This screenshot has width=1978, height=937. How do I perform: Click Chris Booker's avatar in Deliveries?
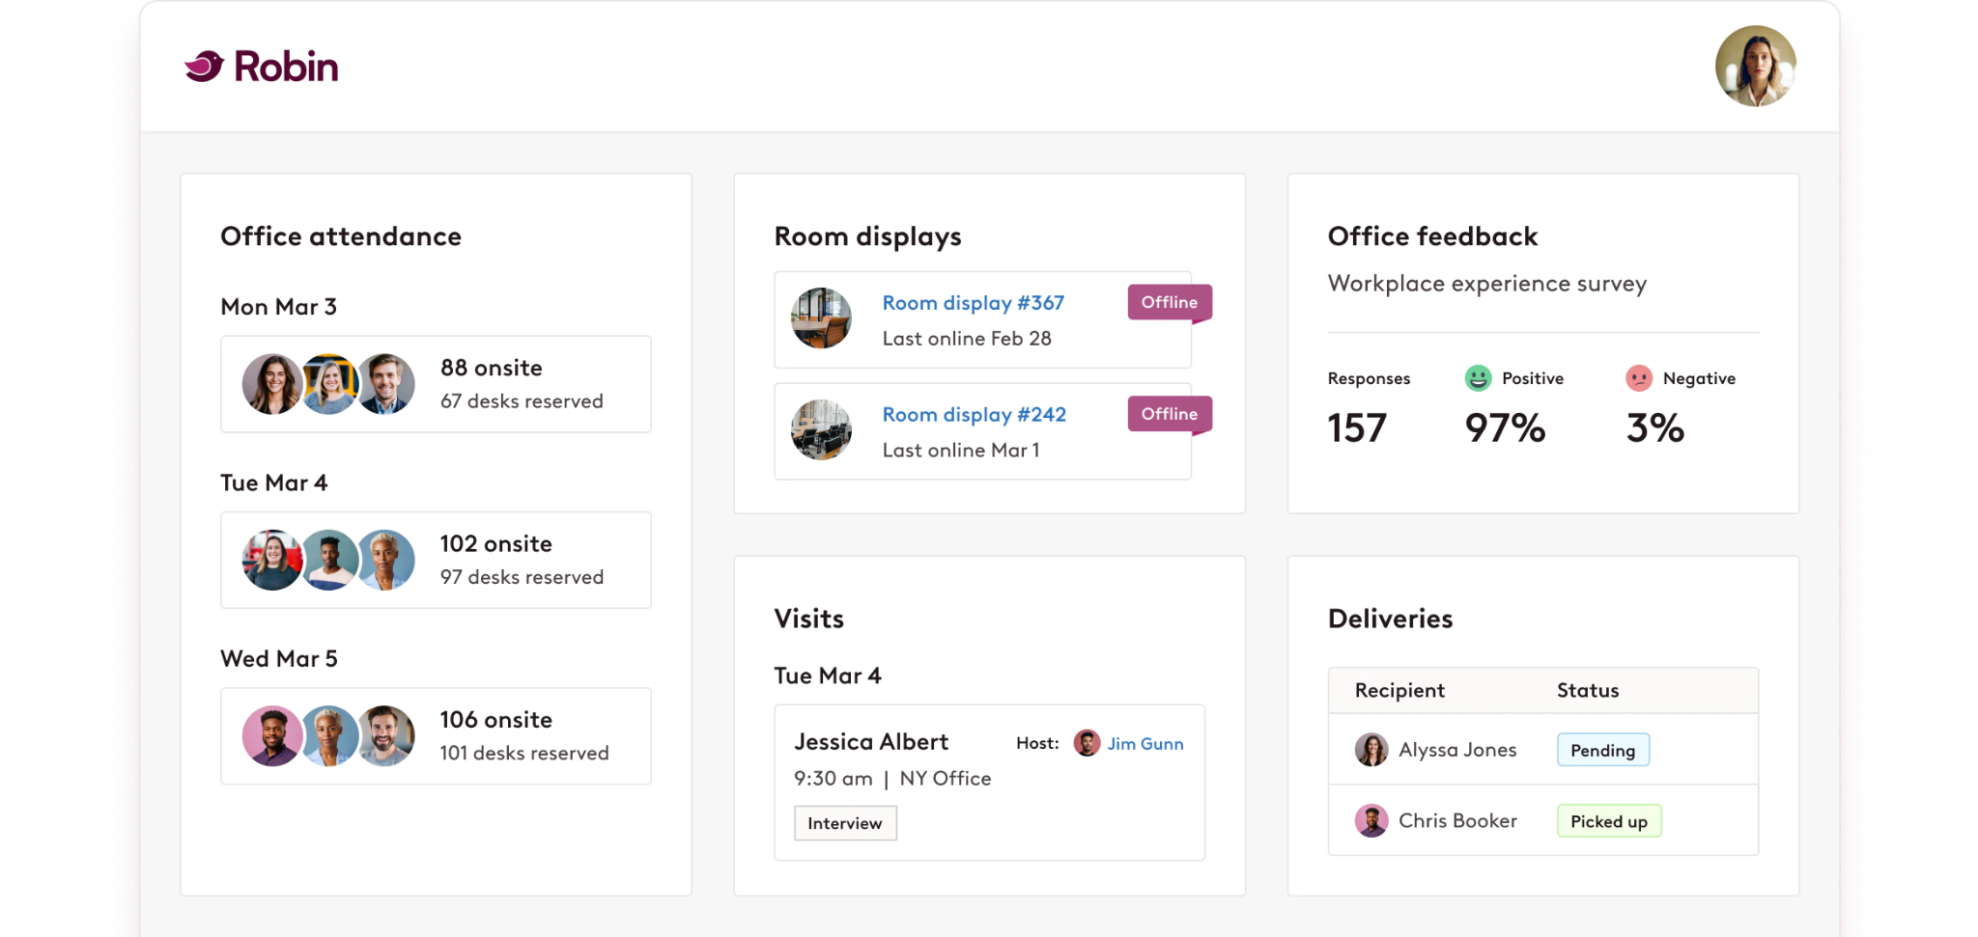click(1370, 821)
